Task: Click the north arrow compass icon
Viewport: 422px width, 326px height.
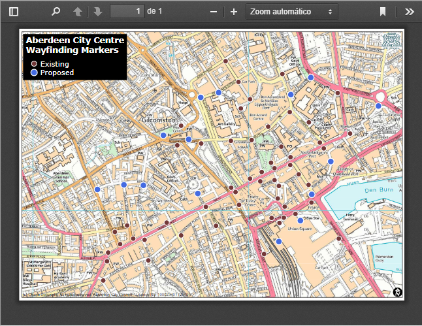Action: (x=398, y=292)
